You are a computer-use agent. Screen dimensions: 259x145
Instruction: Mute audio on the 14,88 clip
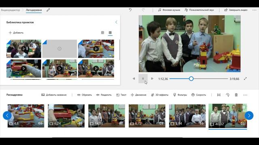coord(121,123)
